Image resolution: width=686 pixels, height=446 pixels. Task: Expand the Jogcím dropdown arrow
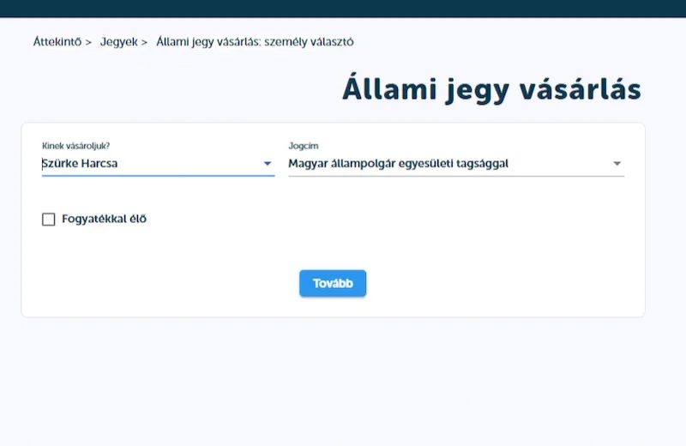[617, 164]
